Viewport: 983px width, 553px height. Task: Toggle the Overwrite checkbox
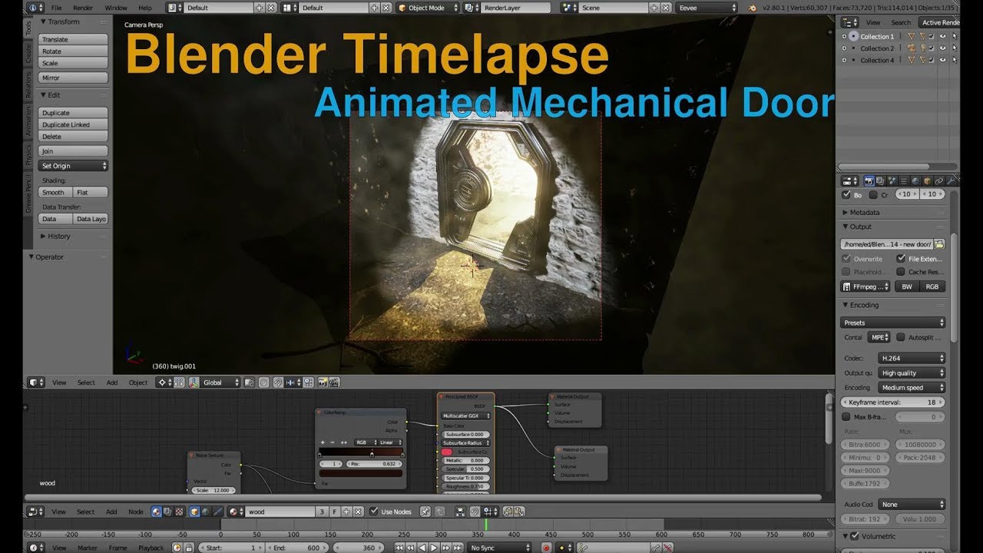(846, 259)
